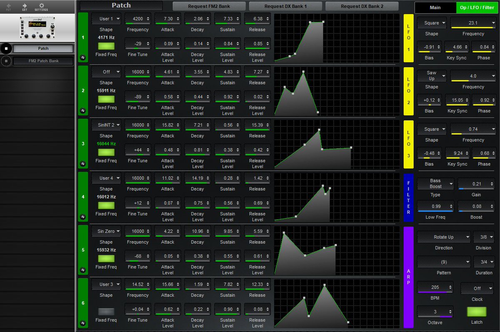Select FM2 Patch Bank in left panel
The height and width of the screenshot is (332, 500).
[x=43, y=61]
